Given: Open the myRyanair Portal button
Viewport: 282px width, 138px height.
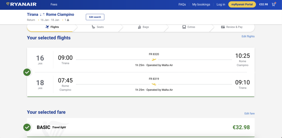Looking at the screenshot, I should pyautogui.click(x=242, y=4).
